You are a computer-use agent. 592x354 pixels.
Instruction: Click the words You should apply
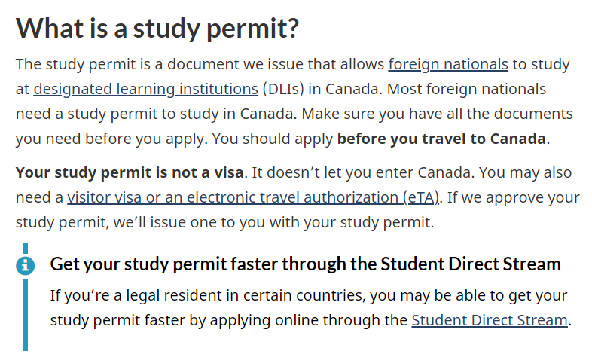coord(273,139)
